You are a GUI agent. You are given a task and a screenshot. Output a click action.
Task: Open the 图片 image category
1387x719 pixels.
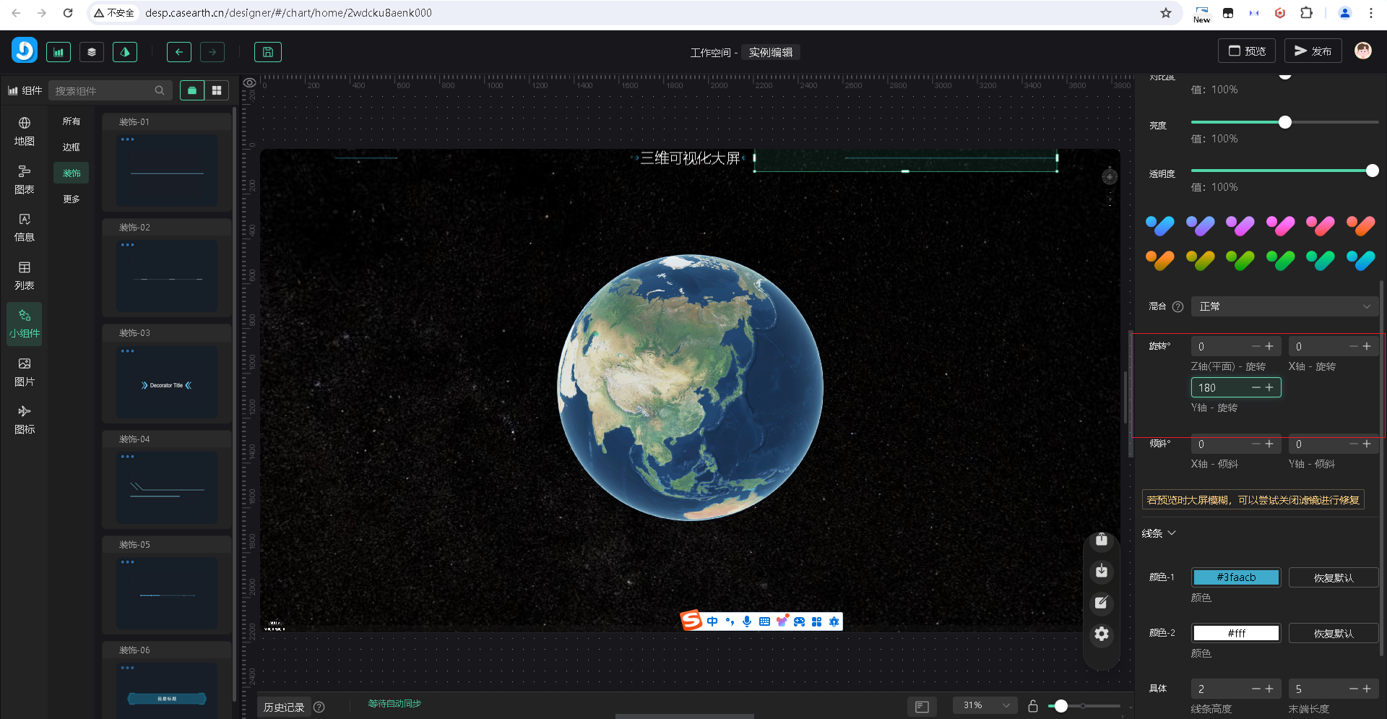[25, 371]
